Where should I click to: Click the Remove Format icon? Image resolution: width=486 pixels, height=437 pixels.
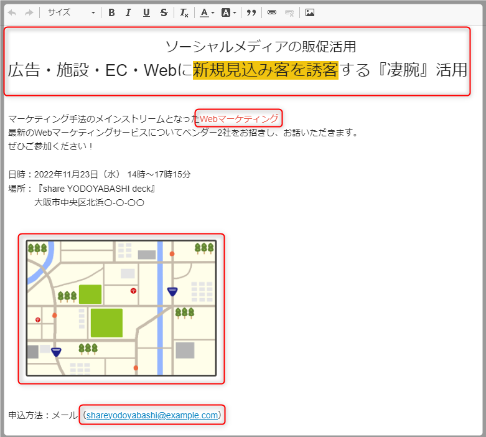(184, 12)
